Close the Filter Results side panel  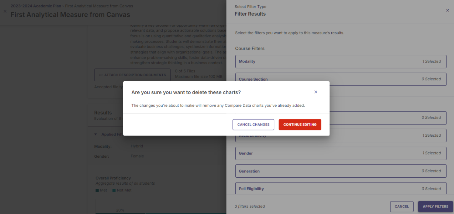447,10
